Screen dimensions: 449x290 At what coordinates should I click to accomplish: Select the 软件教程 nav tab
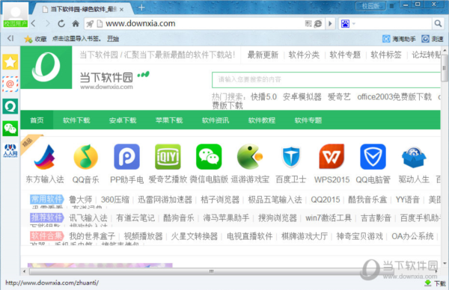click(262, 120)
